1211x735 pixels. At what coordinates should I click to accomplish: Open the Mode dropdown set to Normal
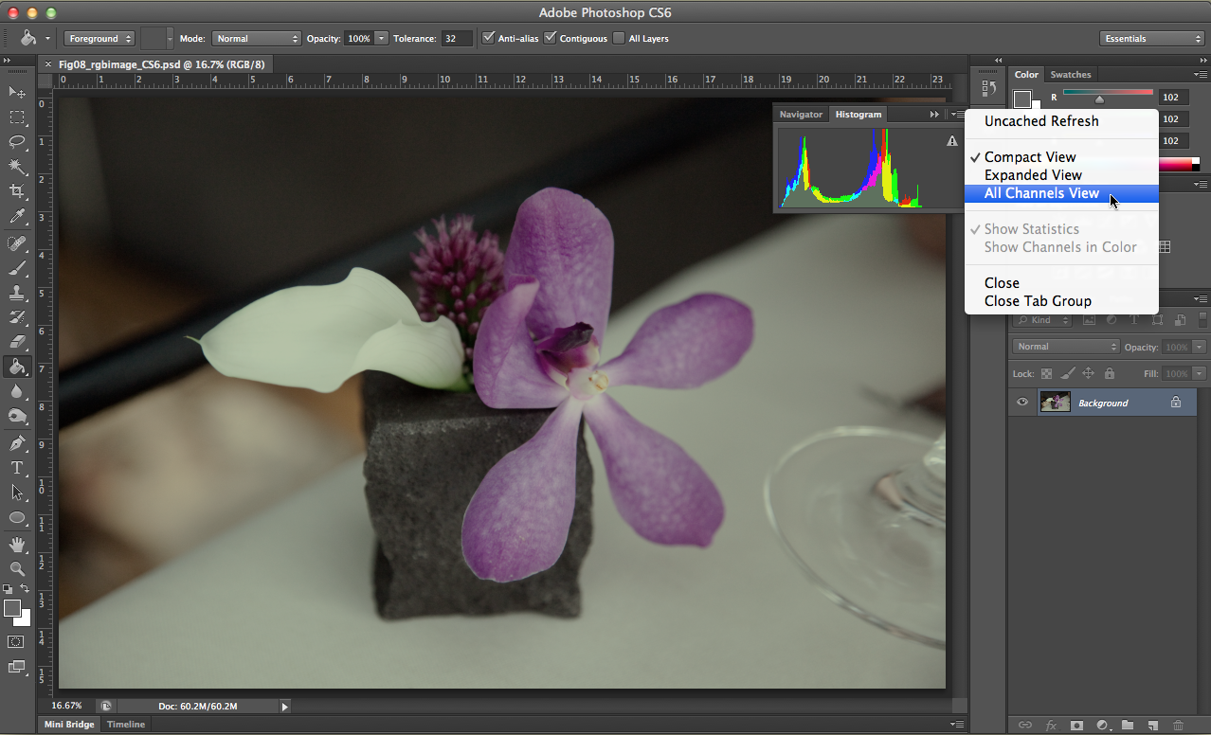pyautogui.click(x=256, y=39)
